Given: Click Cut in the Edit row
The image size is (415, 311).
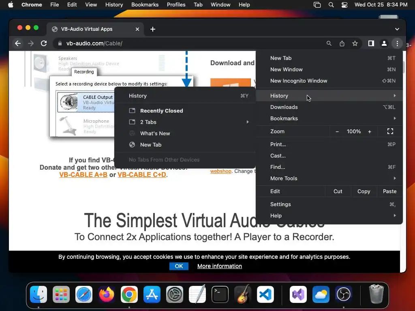Looking at the screenshot, I should [x=338, y=192].
